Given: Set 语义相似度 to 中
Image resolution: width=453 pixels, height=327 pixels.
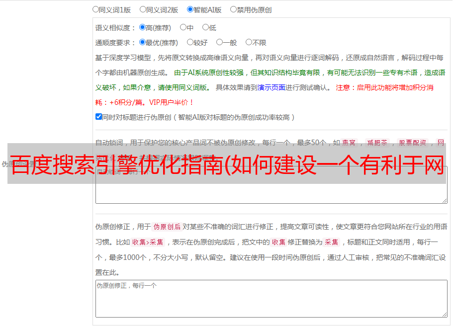Looking at the screenshot, I should click(183, 27).
